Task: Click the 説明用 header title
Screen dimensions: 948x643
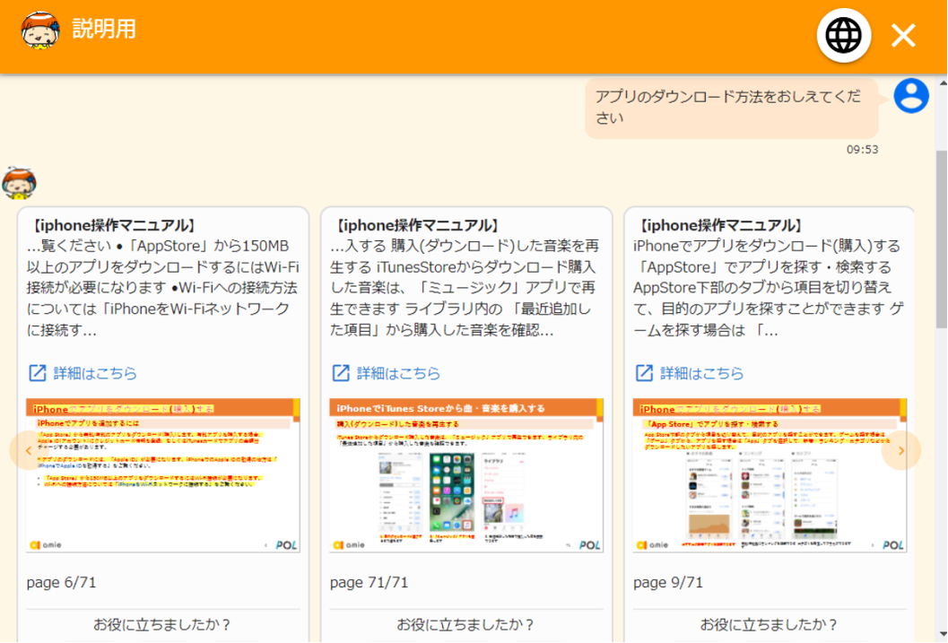Action: 104,29
